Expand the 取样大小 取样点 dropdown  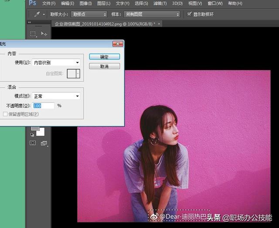tap(89, 14)
